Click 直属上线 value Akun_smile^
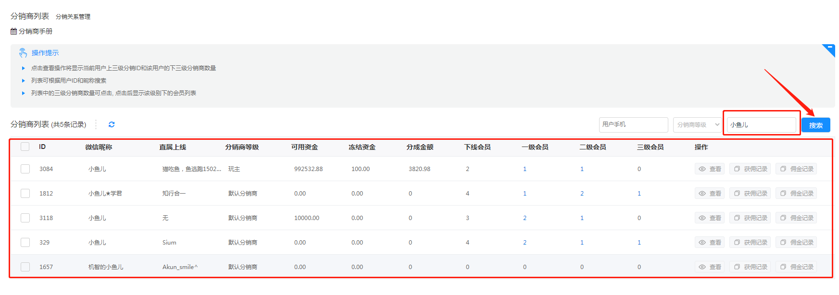Viewport: 839px width, 295px height. click(180, 267)
